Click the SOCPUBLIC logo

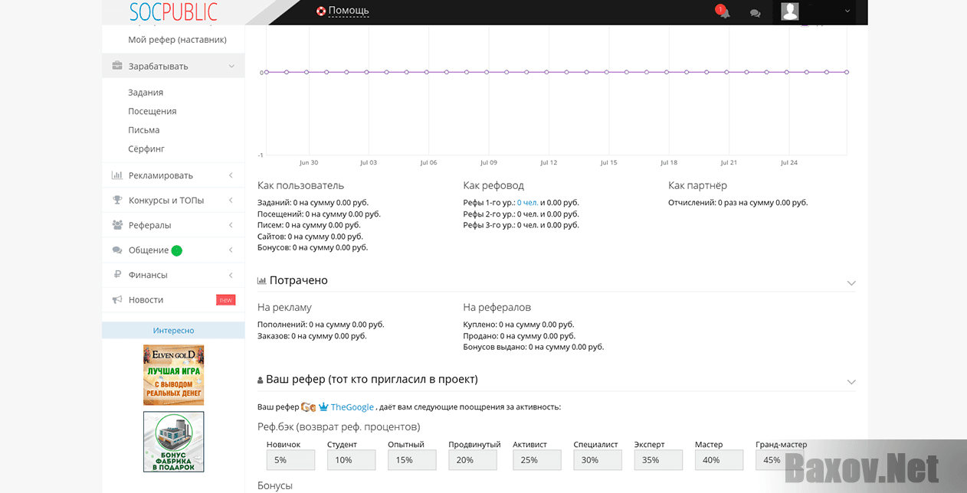click(x=173, y=12)
